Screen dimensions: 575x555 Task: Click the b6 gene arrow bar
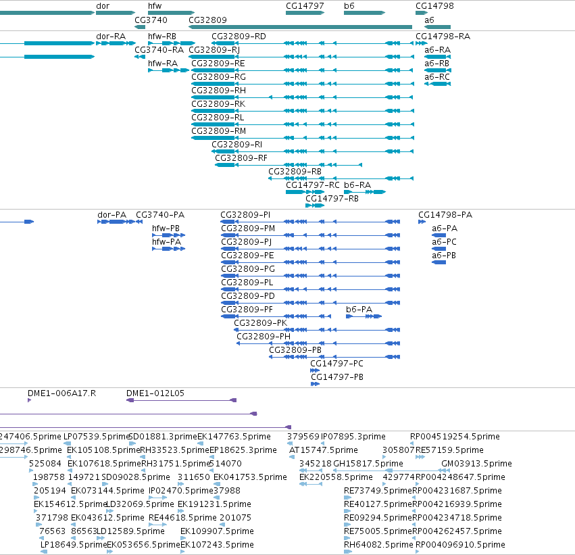364,13
